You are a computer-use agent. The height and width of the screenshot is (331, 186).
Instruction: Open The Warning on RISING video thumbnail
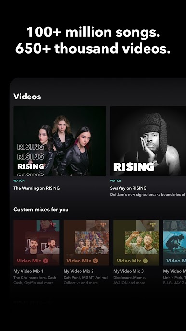pos(60,141)
